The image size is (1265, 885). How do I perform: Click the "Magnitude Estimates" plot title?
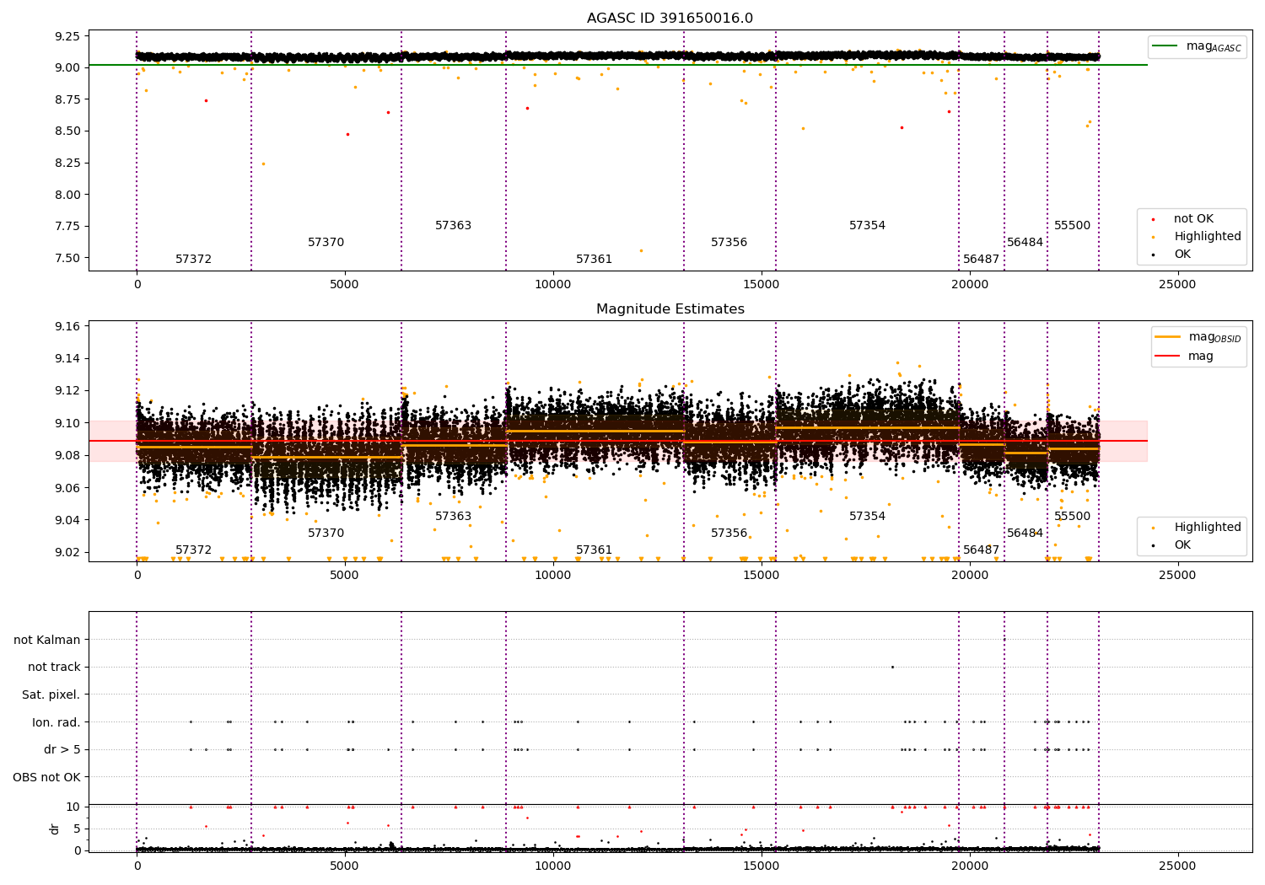point(670,309)
